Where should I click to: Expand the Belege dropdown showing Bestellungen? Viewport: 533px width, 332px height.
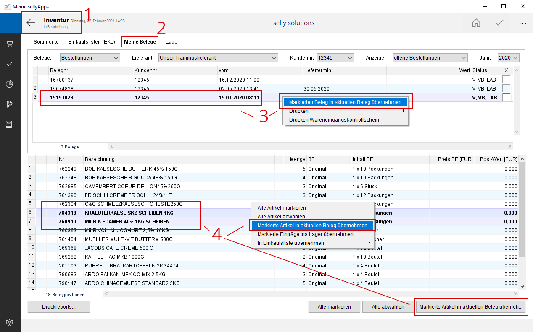90,58
